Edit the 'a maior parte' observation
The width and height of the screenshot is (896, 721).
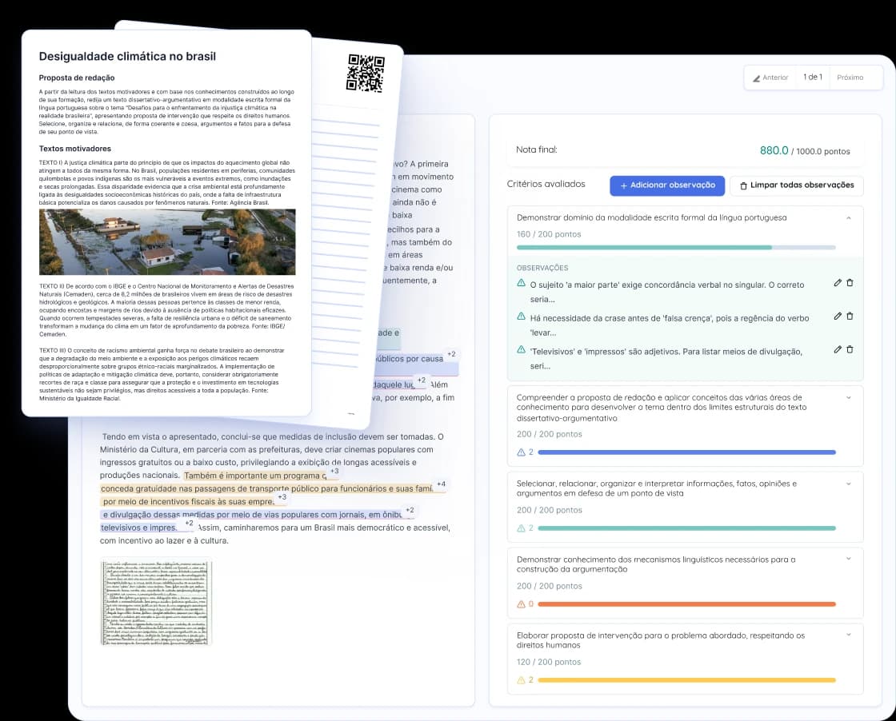pyautogui.click(x=837, y=283)
